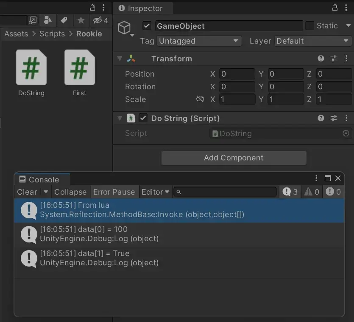354x322 pixels.
Task: Open the Layer dropdown showing Default
Action: (313, 41)
